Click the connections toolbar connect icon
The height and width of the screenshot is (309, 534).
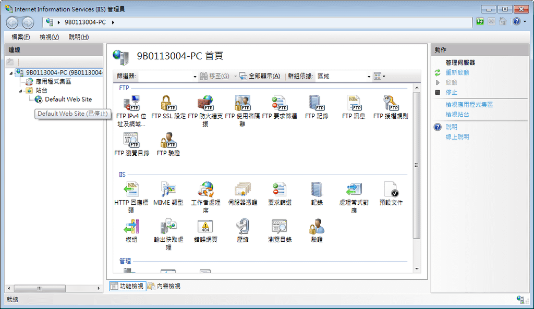(x=10, y=62)
